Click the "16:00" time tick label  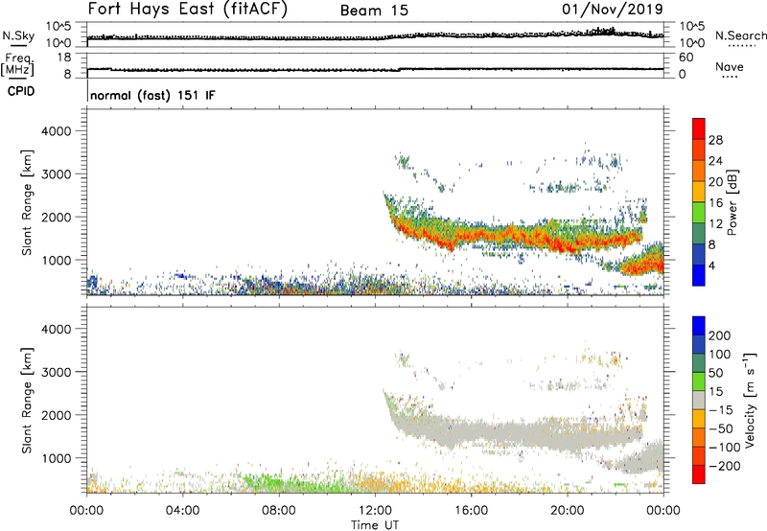click(x=471, y=511)
